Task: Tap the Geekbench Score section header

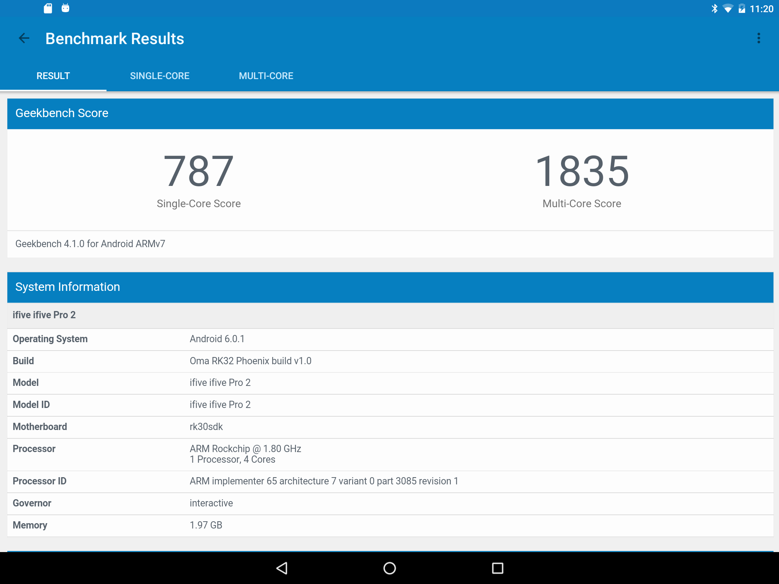Action: [390, 113]
